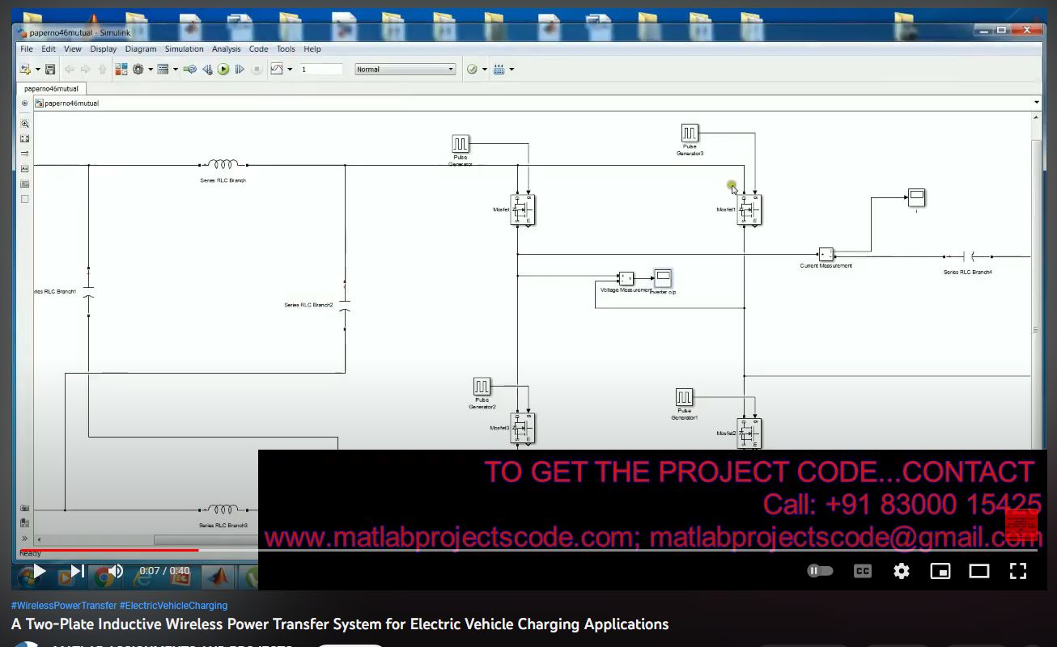Select the Series RLC Branch2 capacitor
This screenshot has width=1057, height=647.
coord(345,305)
